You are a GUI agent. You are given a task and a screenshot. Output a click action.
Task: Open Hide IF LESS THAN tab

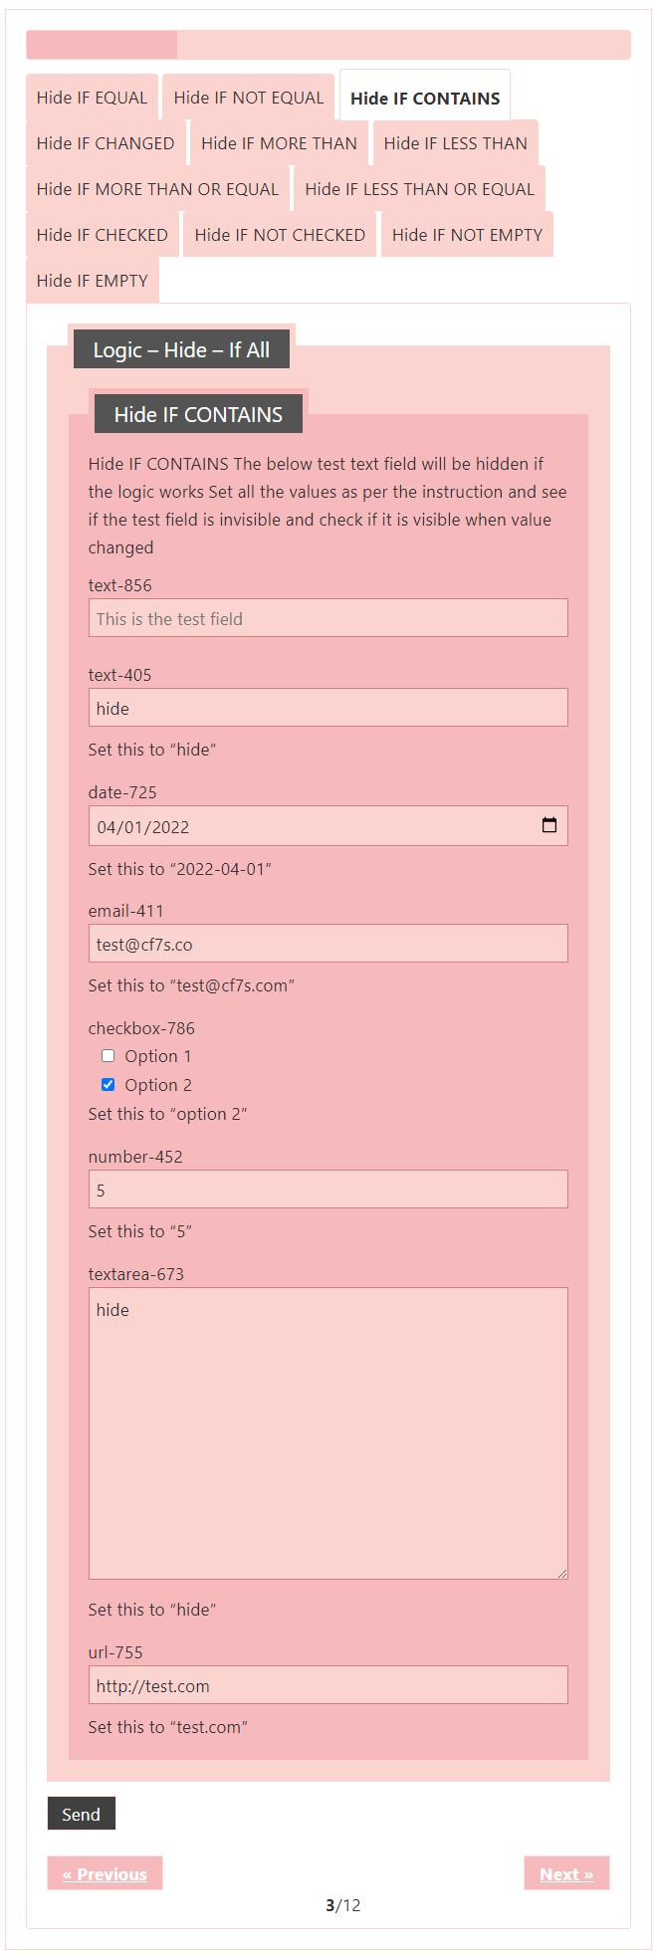point(455,143)
